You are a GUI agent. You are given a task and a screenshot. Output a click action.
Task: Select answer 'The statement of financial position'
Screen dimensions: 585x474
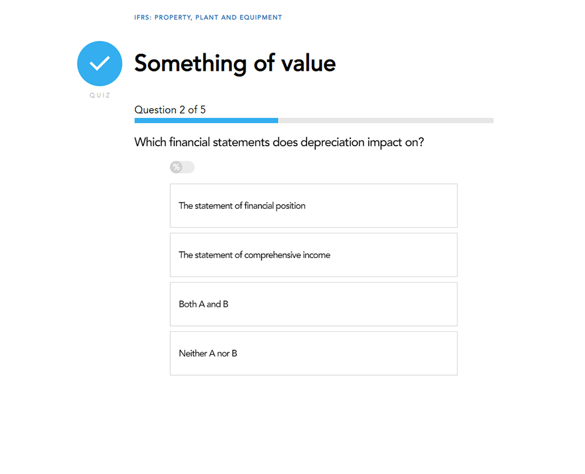coord(314,205)
